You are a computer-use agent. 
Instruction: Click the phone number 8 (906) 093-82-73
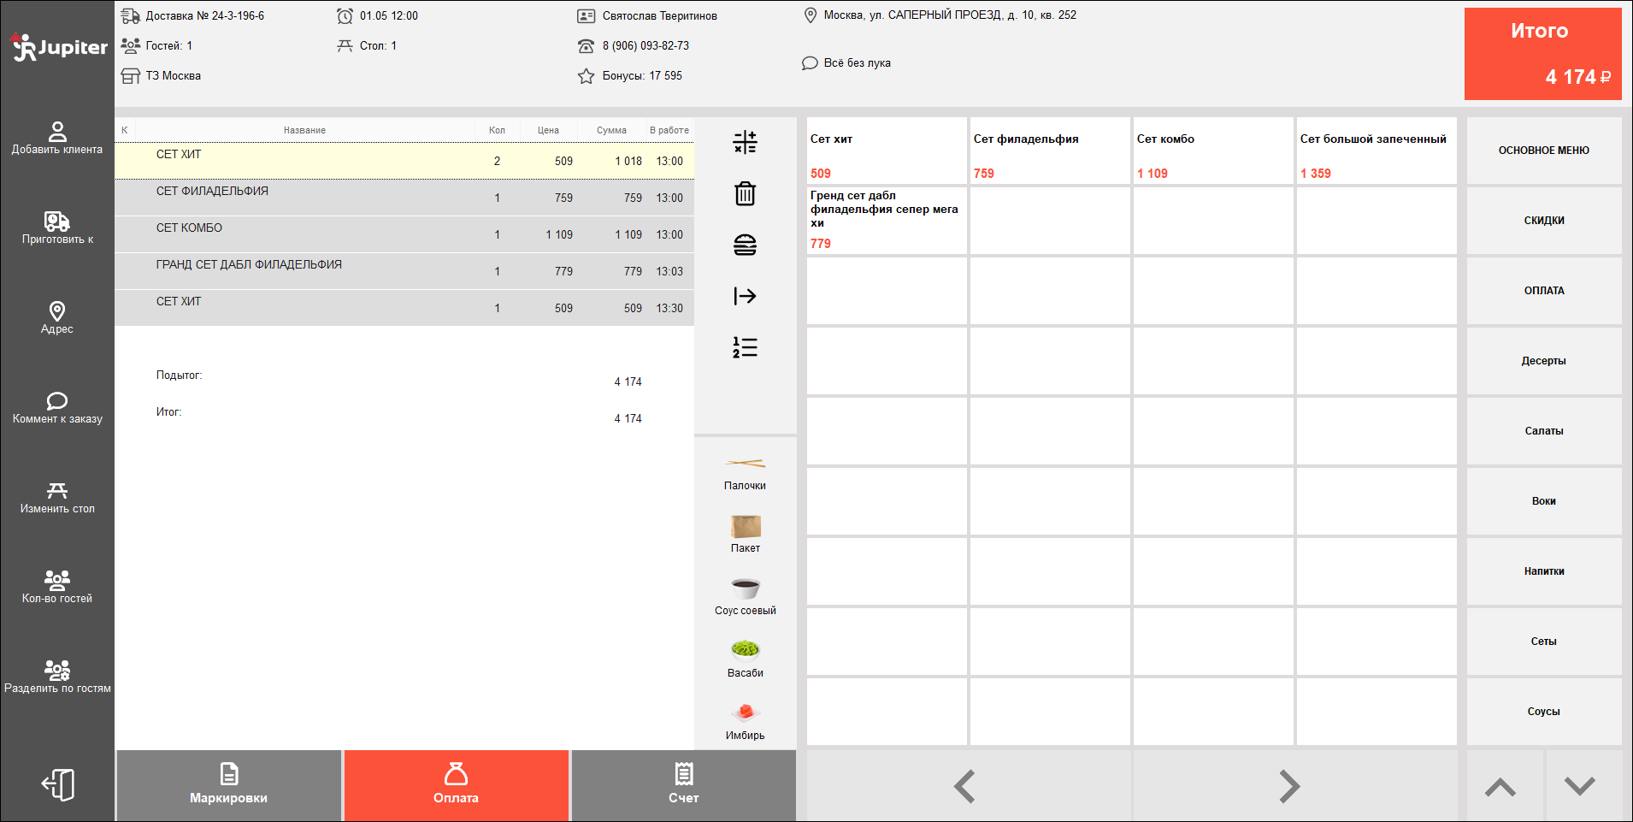coord(646,45)
